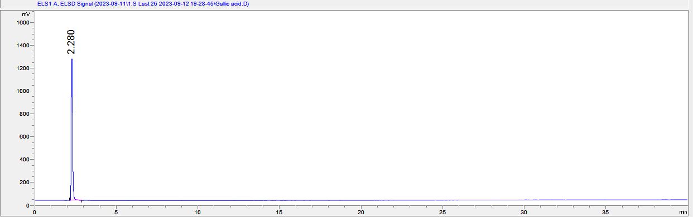Click the 30 minute mark on time axis

coord(524,212)
